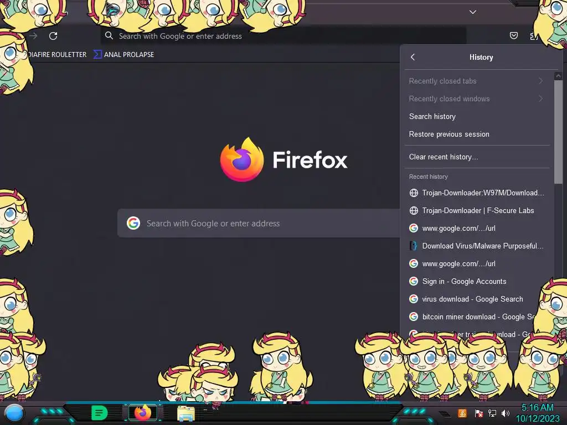Click the site icon beside Download Virus/Malware Purposeful
Viewport: 567px width, 425px height.
[414, 246]
